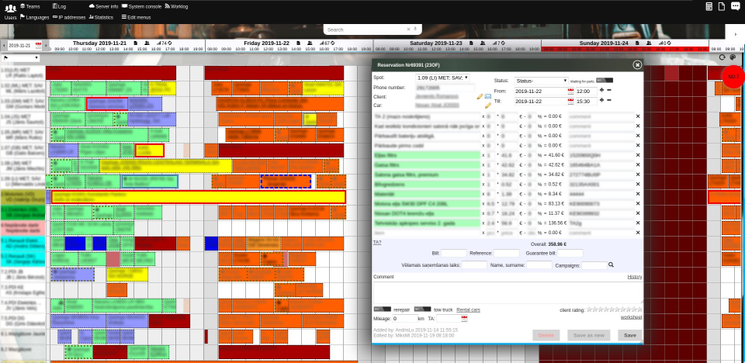
Task: Open the Languages menu item
Action: pyautogui.click(x=35, y=17)
